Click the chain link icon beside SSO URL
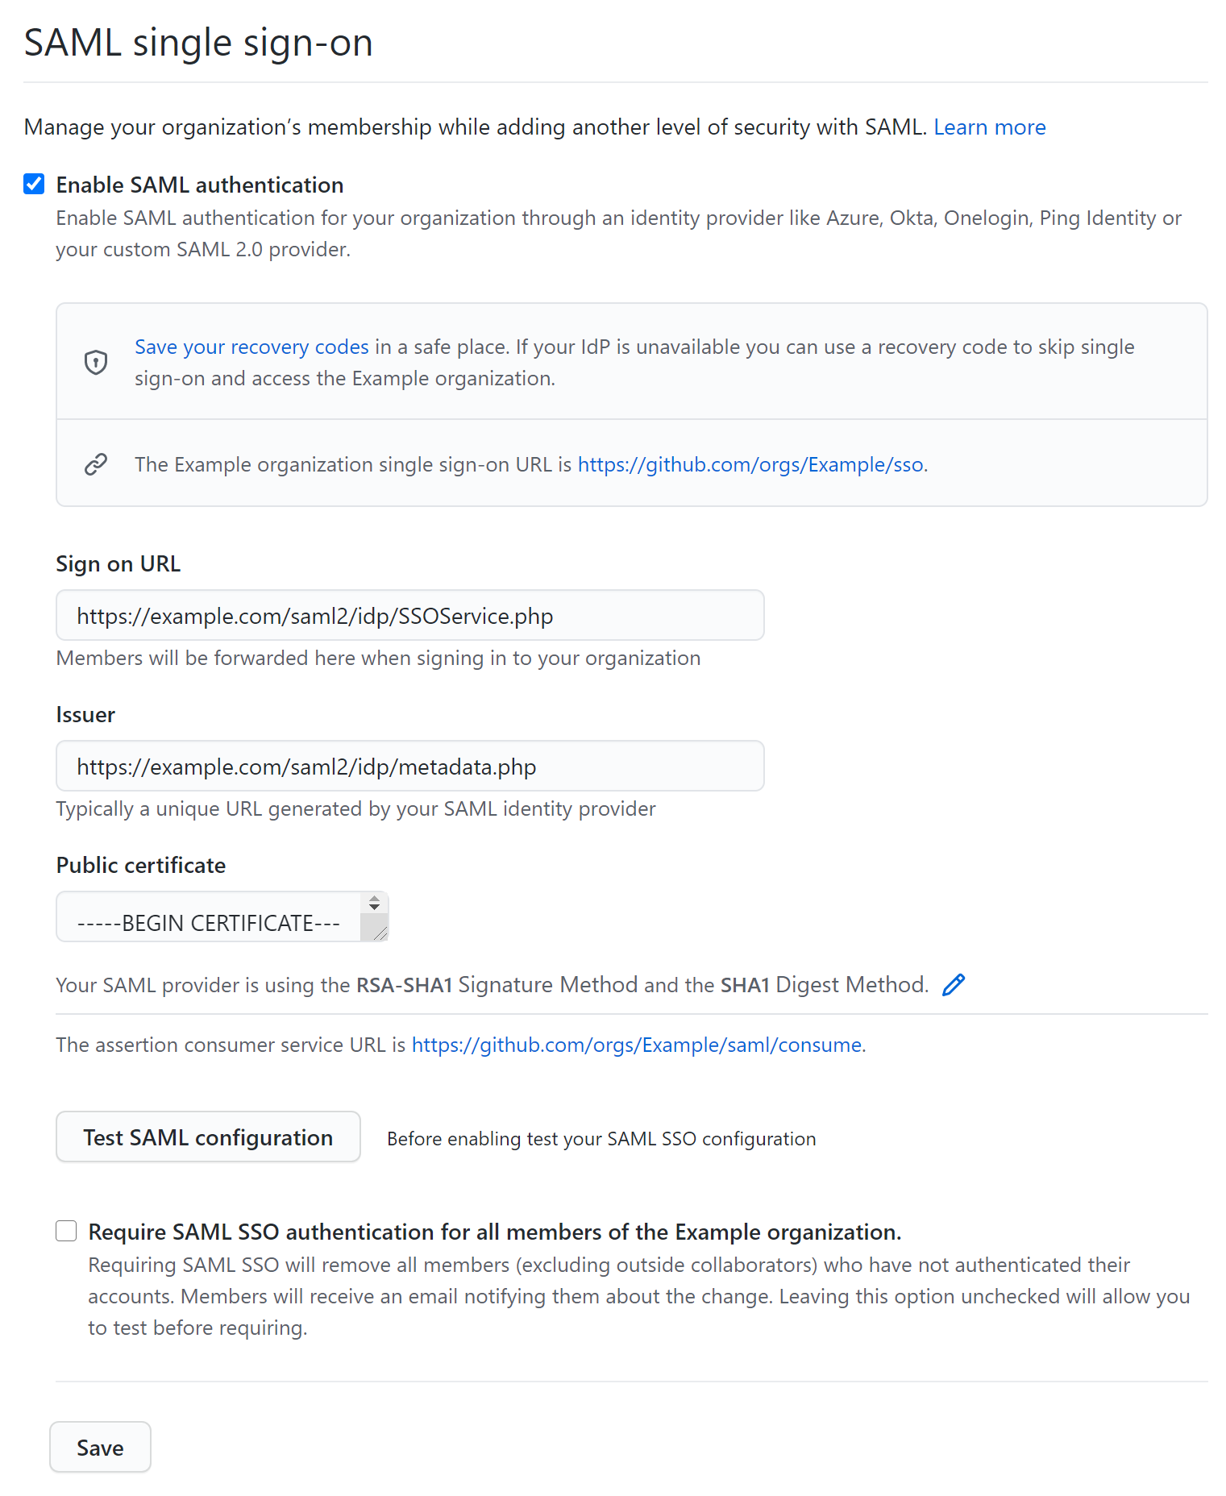 pyautogui.click(x=96, y=464)
